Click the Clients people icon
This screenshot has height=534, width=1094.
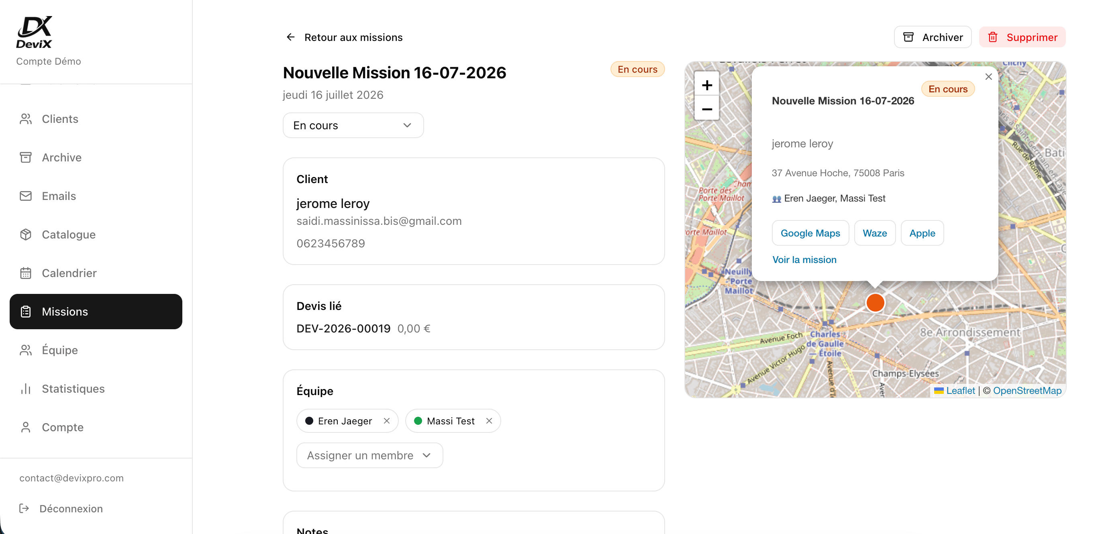pyautogui.click(x=26, y=119)
